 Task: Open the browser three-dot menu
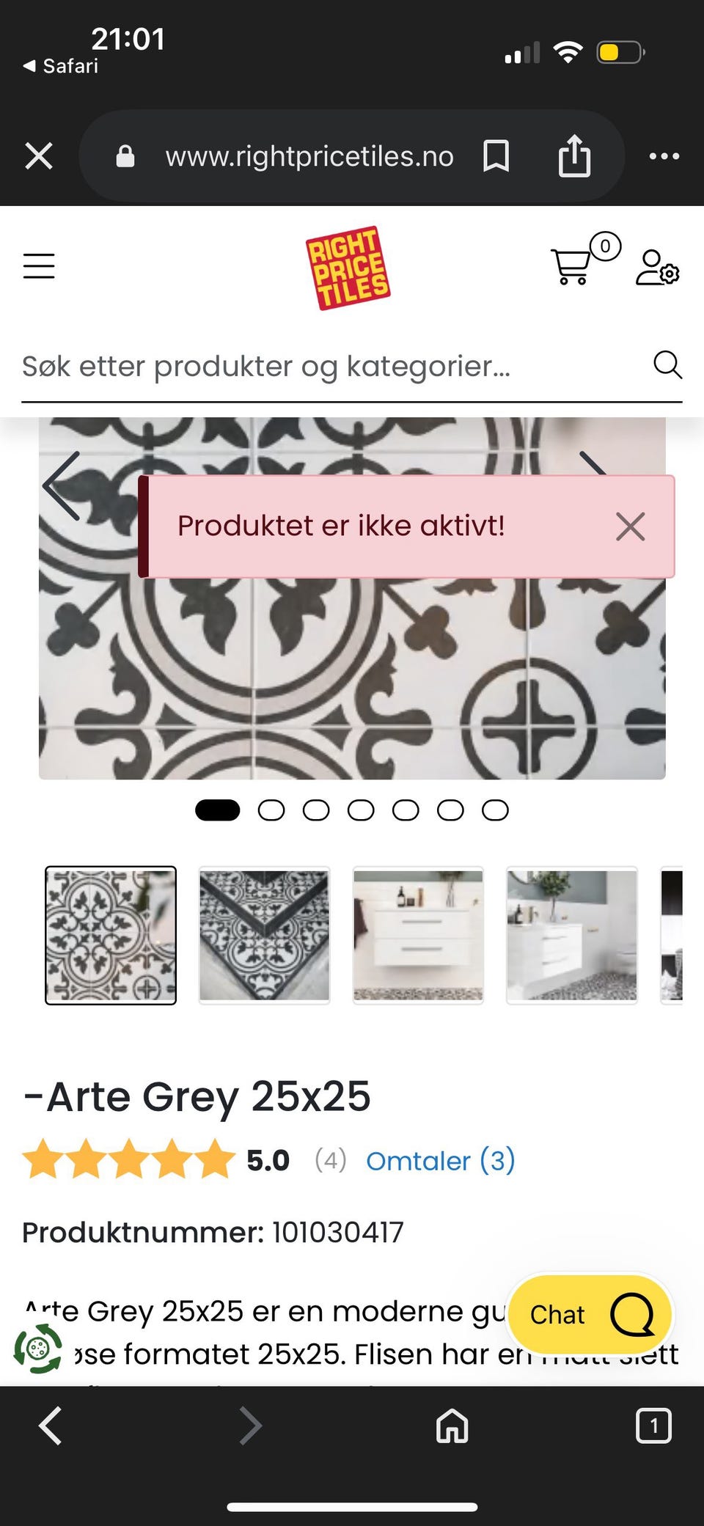click(x=664, y=156)
